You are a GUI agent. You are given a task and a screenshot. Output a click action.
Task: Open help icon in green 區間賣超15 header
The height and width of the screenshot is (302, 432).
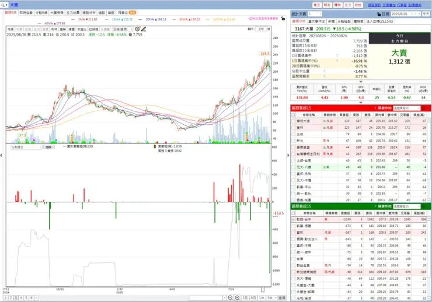(x=375, y=206)
